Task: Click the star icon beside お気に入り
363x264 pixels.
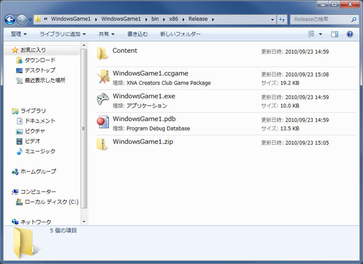Action: [x=15, y=50]
